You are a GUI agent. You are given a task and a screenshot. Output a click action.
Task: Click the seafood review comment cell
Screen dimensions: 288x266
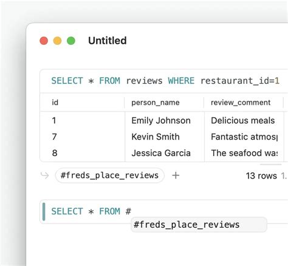pos(244,153)
